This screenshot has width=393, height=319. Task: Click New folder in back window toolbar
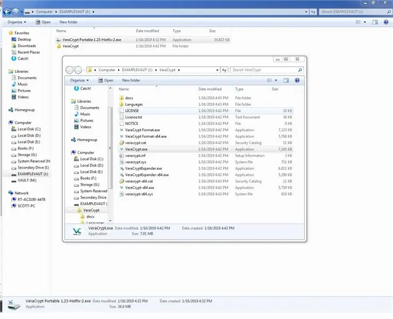point(68,22)
